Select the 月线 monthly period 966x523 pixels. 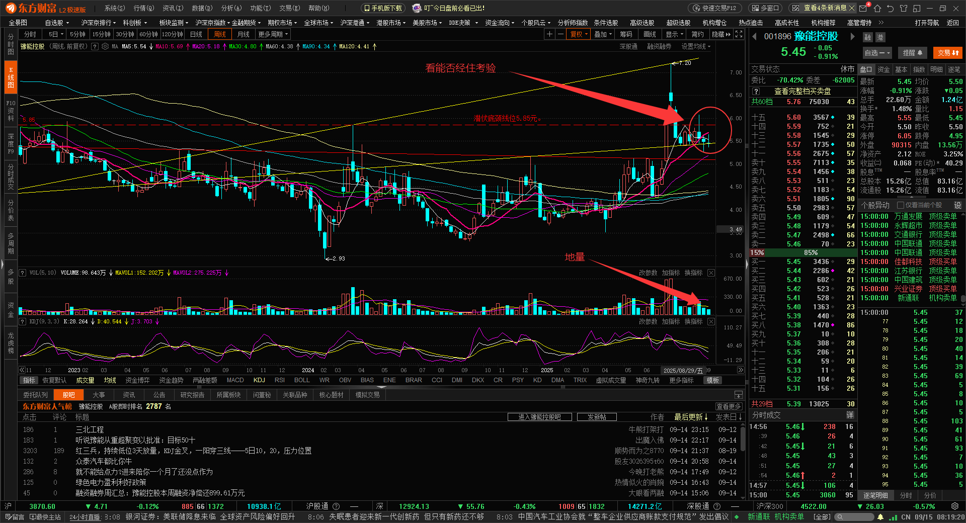tap(243, 34)
